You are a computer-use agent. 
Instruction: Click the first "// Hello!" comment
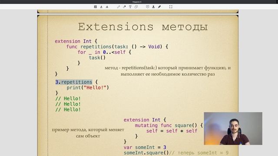coord(68,98)
